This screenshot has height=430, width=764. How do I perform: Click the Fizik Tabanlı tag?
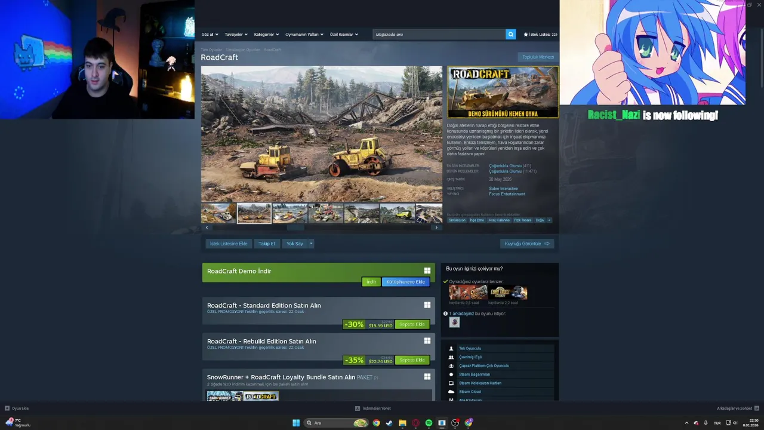click(522, 220)
